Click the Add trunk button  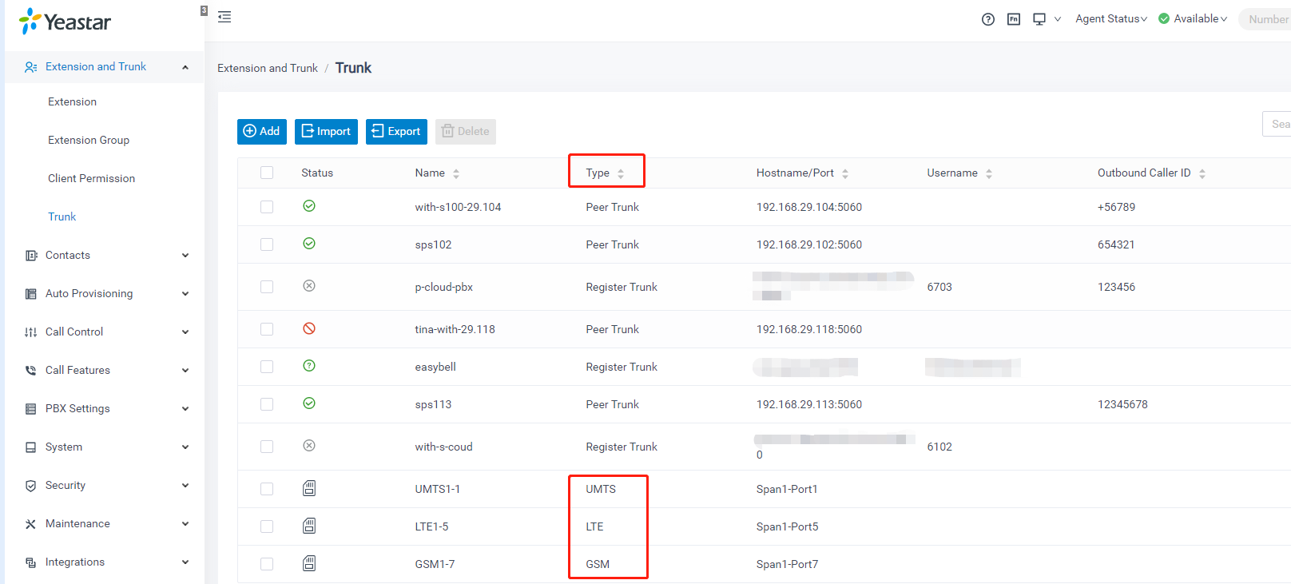[x=262, y=132]
